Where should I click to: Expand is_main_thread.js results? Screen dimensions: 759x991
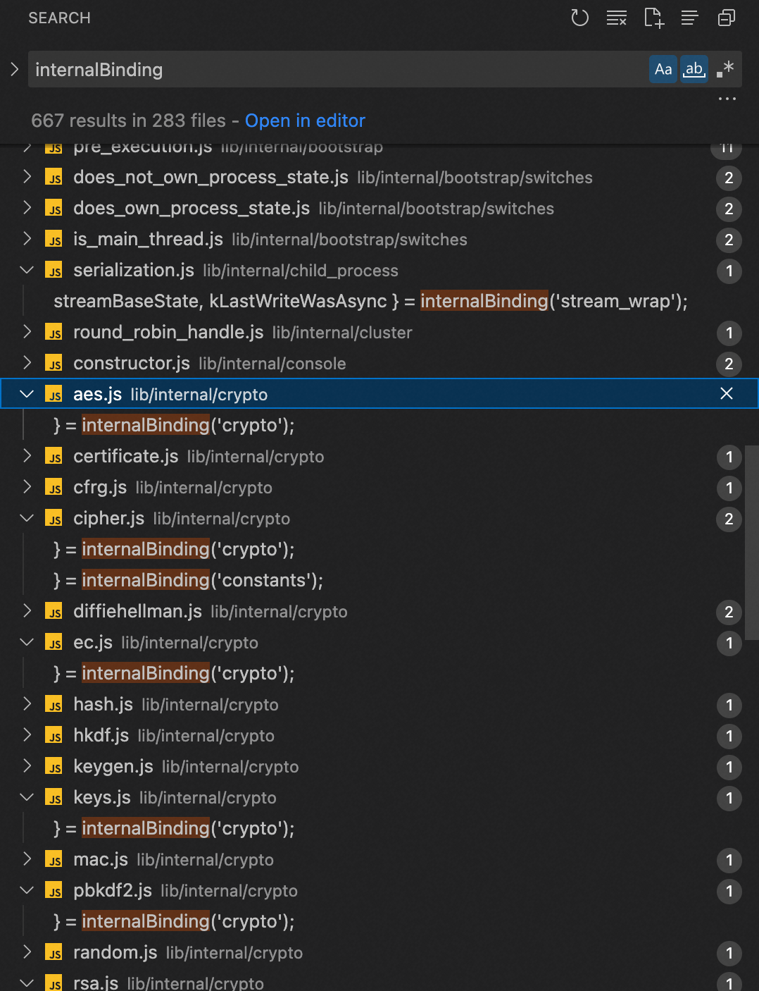(27, 239)
